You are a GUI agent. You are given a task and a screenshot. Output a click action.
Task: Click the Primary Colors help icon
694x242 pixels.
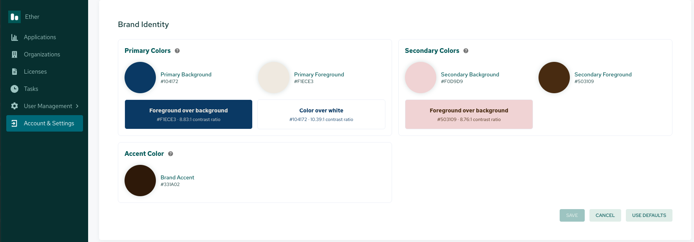177,51
